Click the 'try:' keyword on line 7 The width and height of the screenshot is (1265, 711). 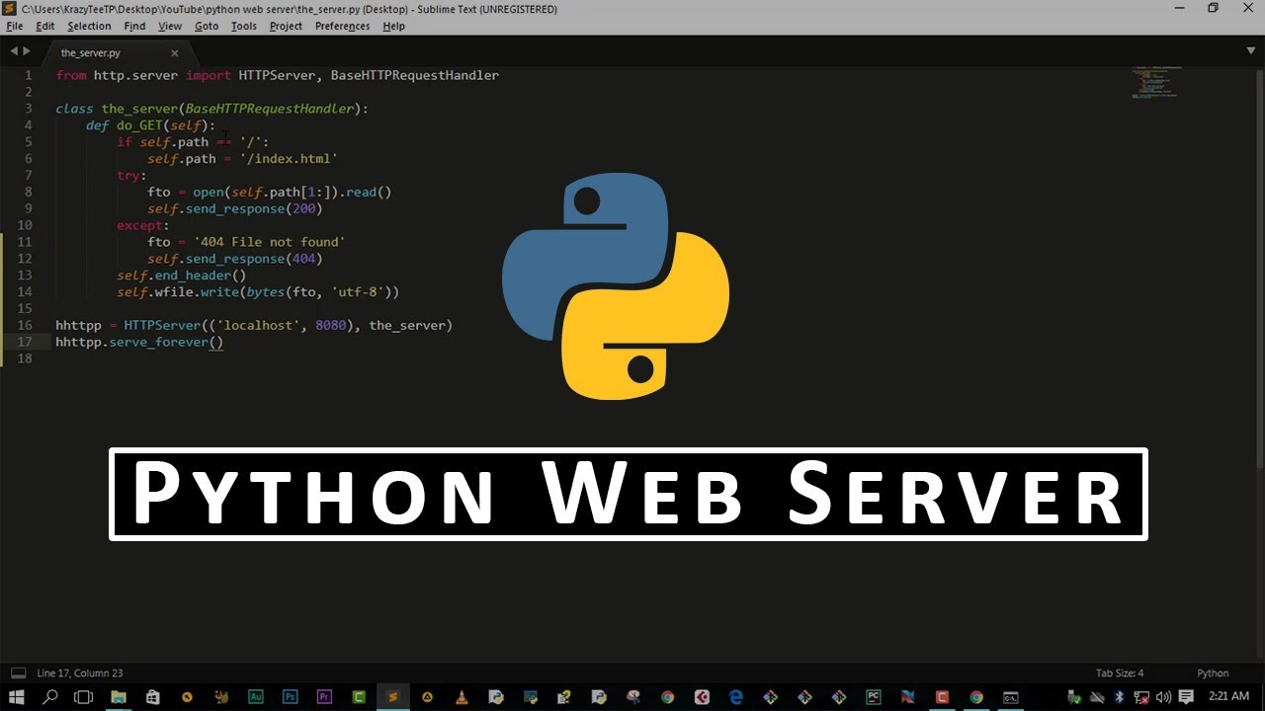click(x=131, y=176)
